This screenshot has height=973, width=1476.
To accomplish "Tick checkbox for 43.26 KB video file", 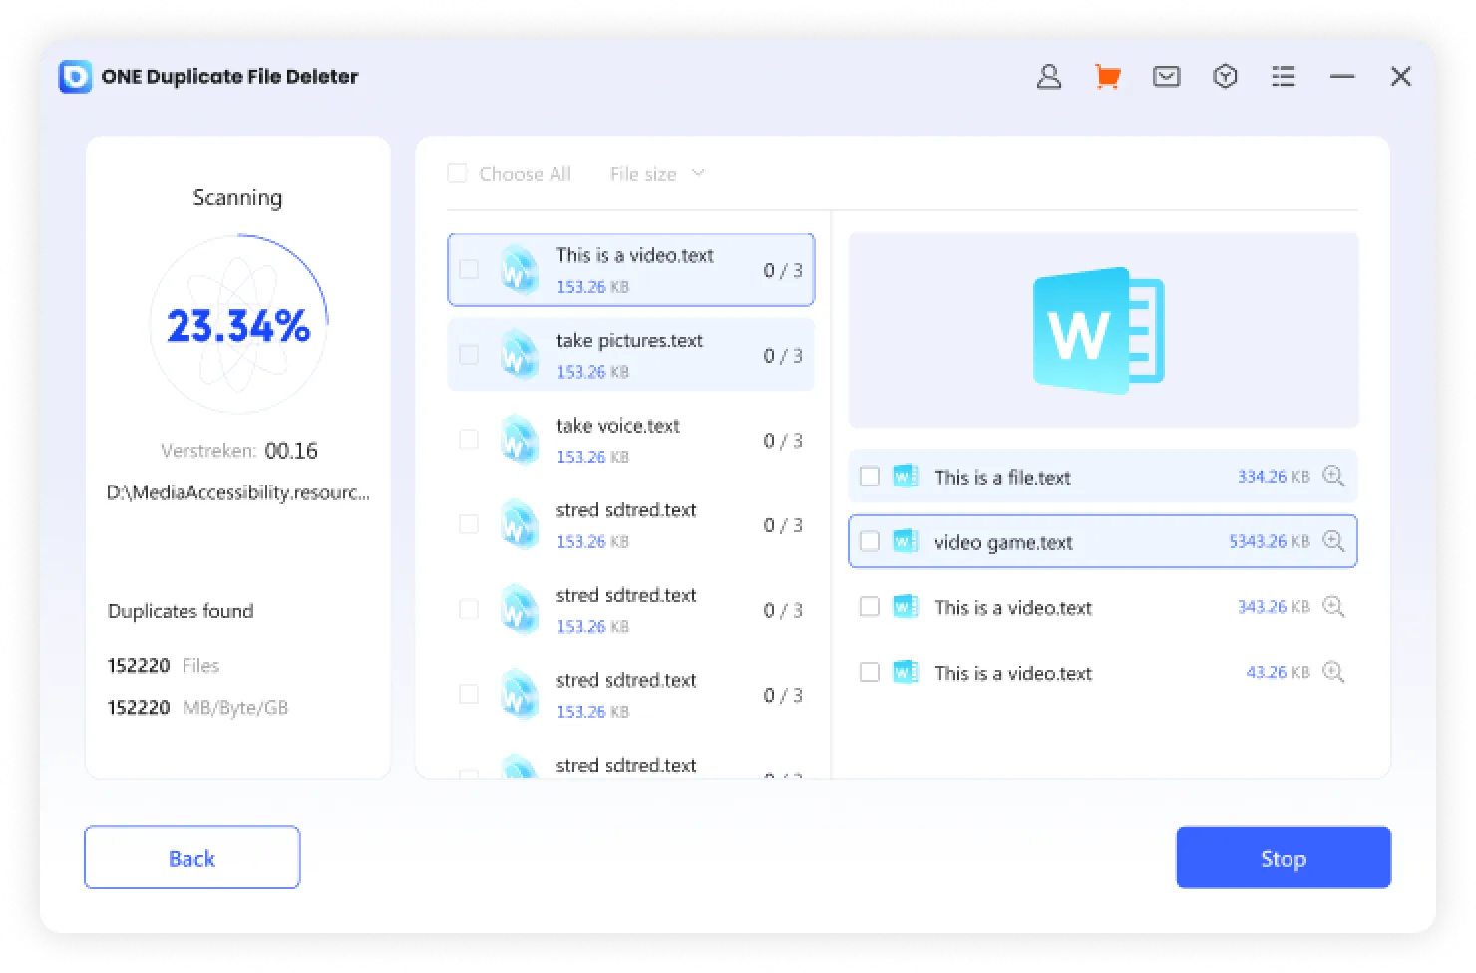I will (870, 672).
